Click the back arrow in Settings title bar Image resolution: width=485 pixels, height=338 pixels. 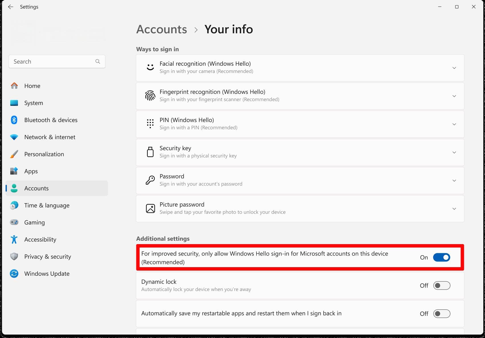[x=11, y=7]
